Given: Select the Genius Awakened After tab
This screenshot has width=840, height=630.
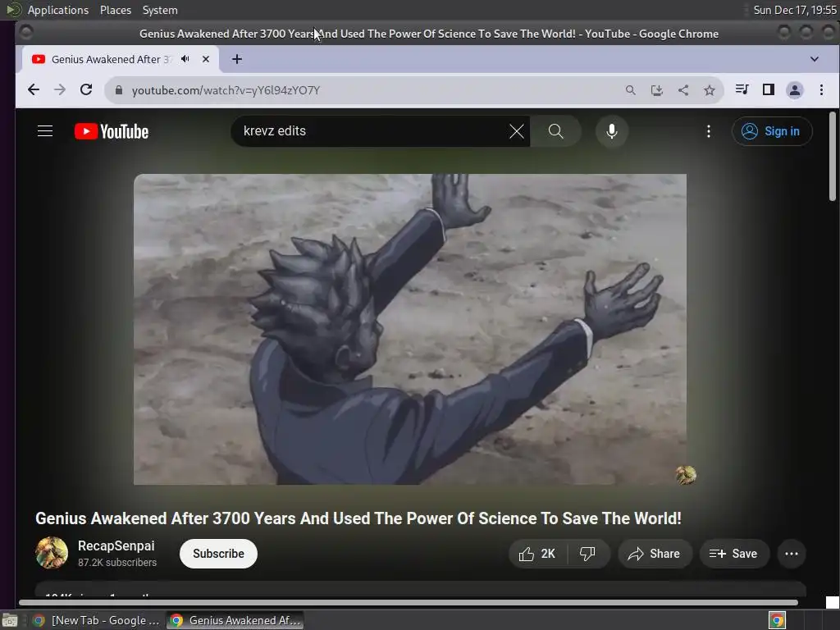Looking at the screenshot, I should click(120, 59).
